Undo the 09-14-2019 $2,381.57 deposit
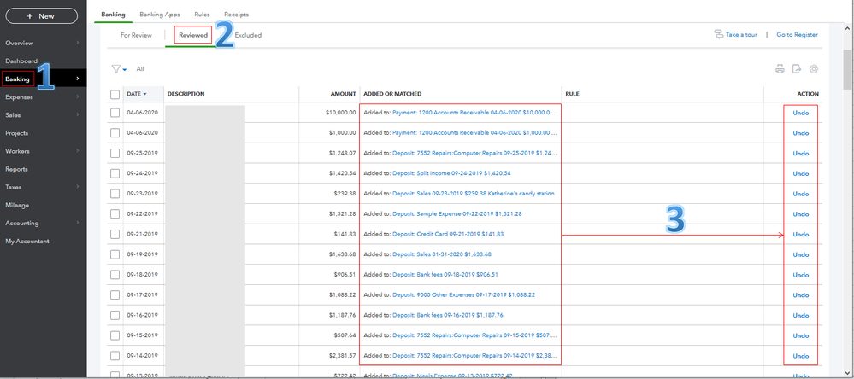854x379 pixels. (x=801, y=356)
